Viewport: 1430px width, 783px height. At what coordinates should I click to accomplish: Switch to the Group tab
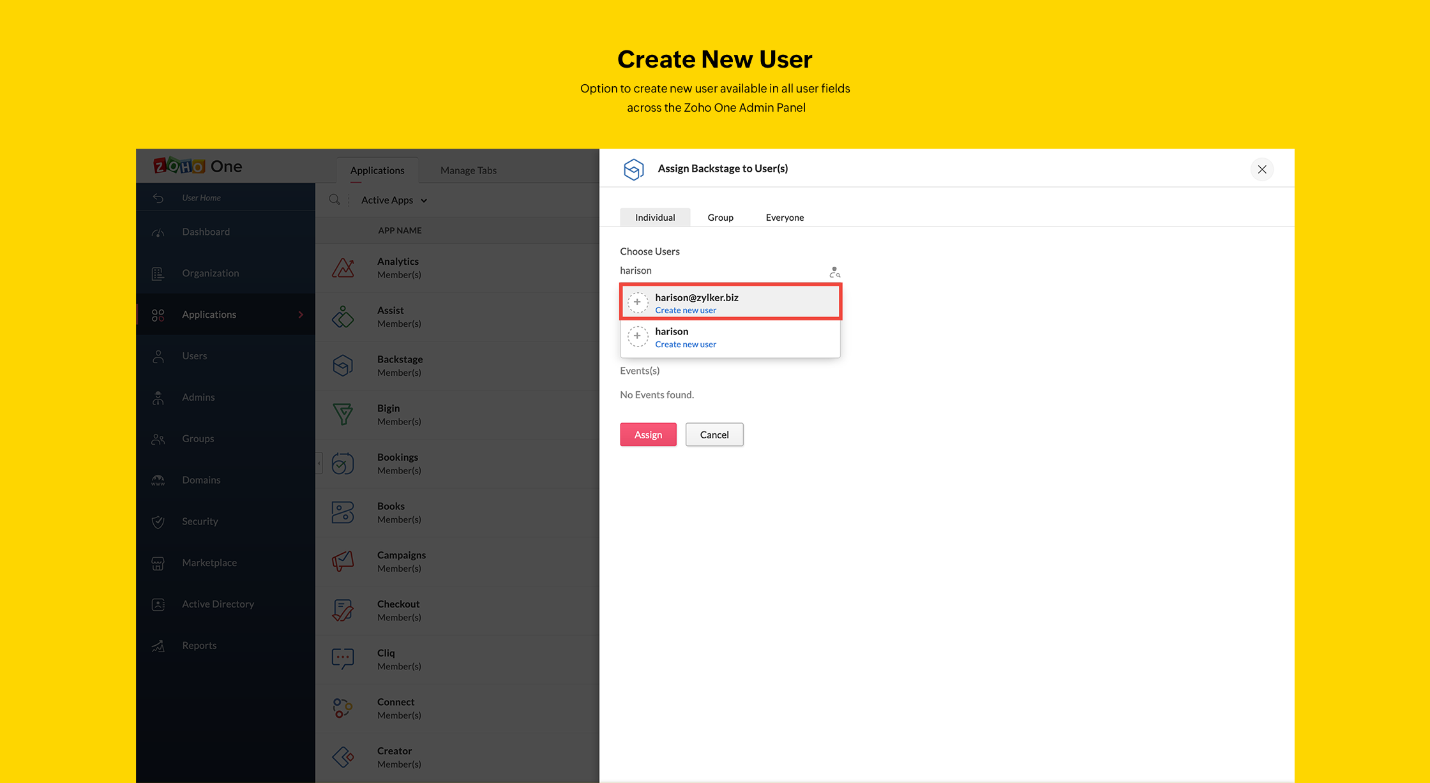(x=720, y=216)
